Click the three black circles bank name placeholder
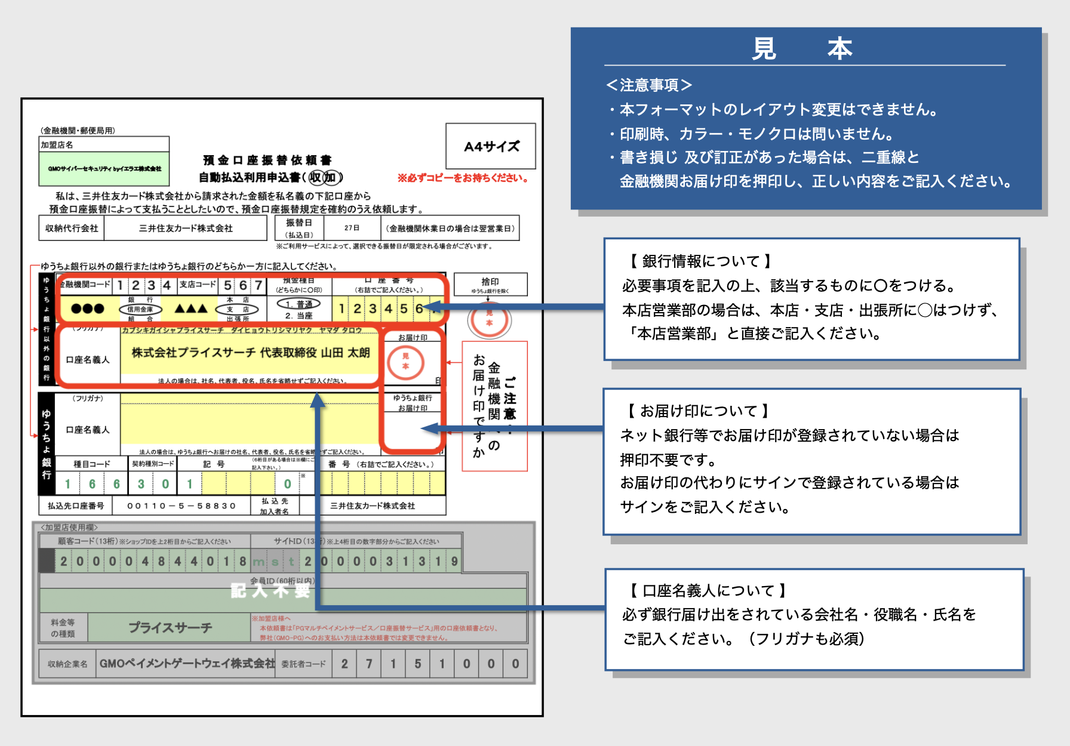This screenshot has height=746, width=1070. pyautogui.click(x=87, y=309)
